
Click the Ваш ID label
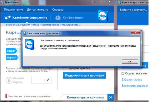pos(11,51)
